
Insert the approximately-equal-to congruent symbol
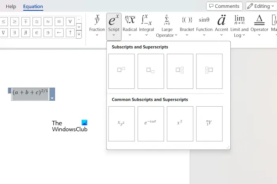[37, 21]
